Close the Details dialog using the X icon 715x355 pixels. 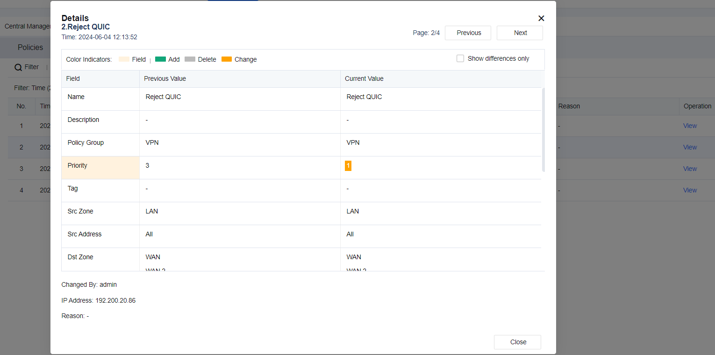tap(541, 18)
